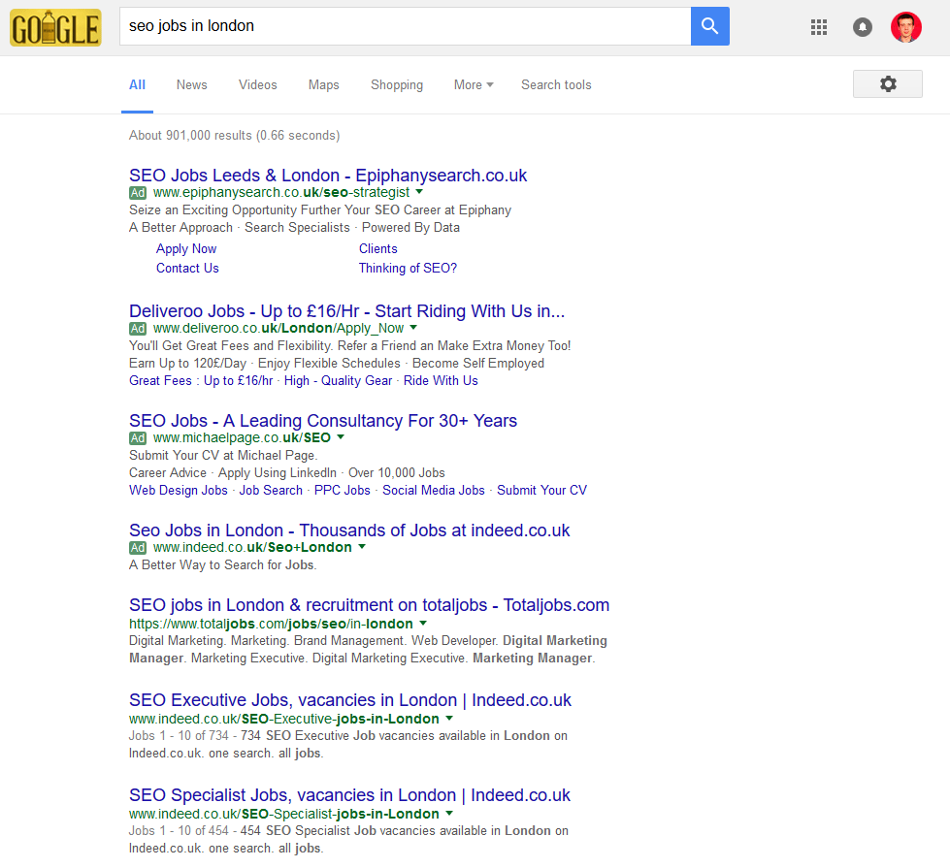Open the settings gear menu

(x=888, y=83)
